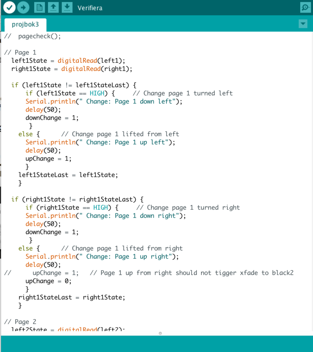Open a sketch with the up-arrow icon
The image size is (313, 352).
(53, 7)
